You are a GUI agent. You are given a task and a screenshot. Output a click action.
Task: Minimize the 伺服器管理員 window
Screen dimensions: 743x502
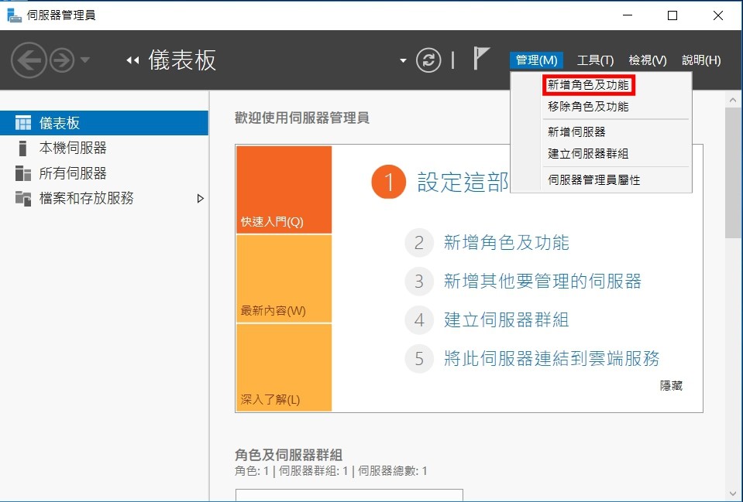pyautogui.click(x=628, y=15)
